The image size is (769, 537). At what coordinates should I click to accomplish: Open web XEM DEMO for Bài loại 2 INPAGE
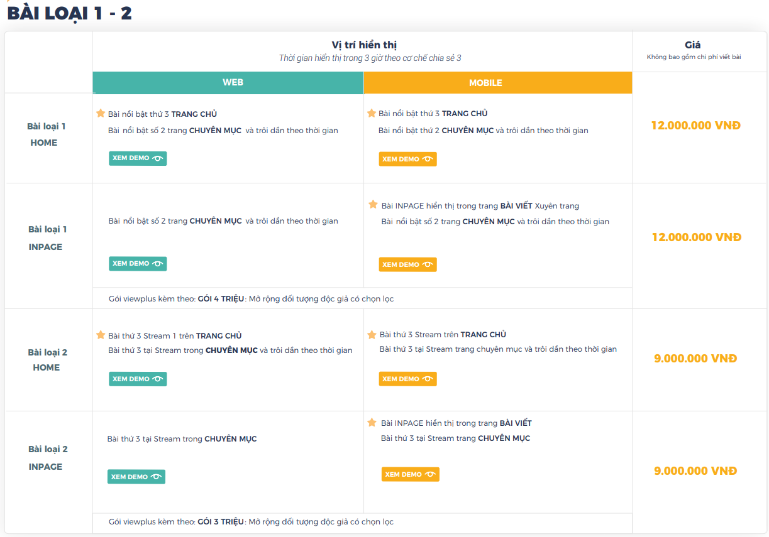136,477
